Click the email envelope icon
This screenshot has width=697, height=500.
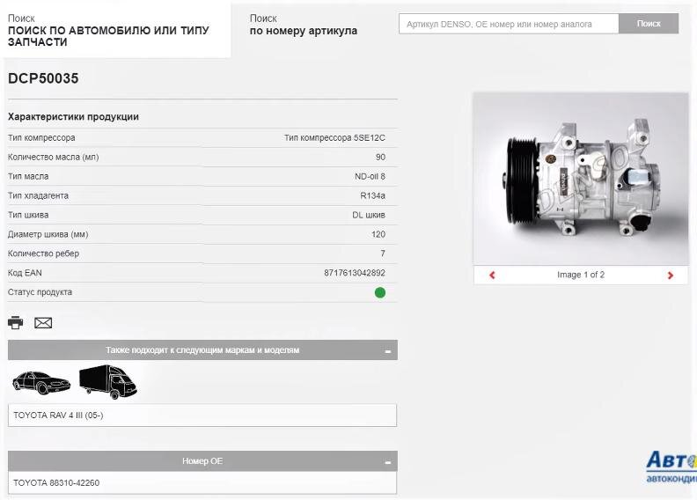click(x=43, y=323)
